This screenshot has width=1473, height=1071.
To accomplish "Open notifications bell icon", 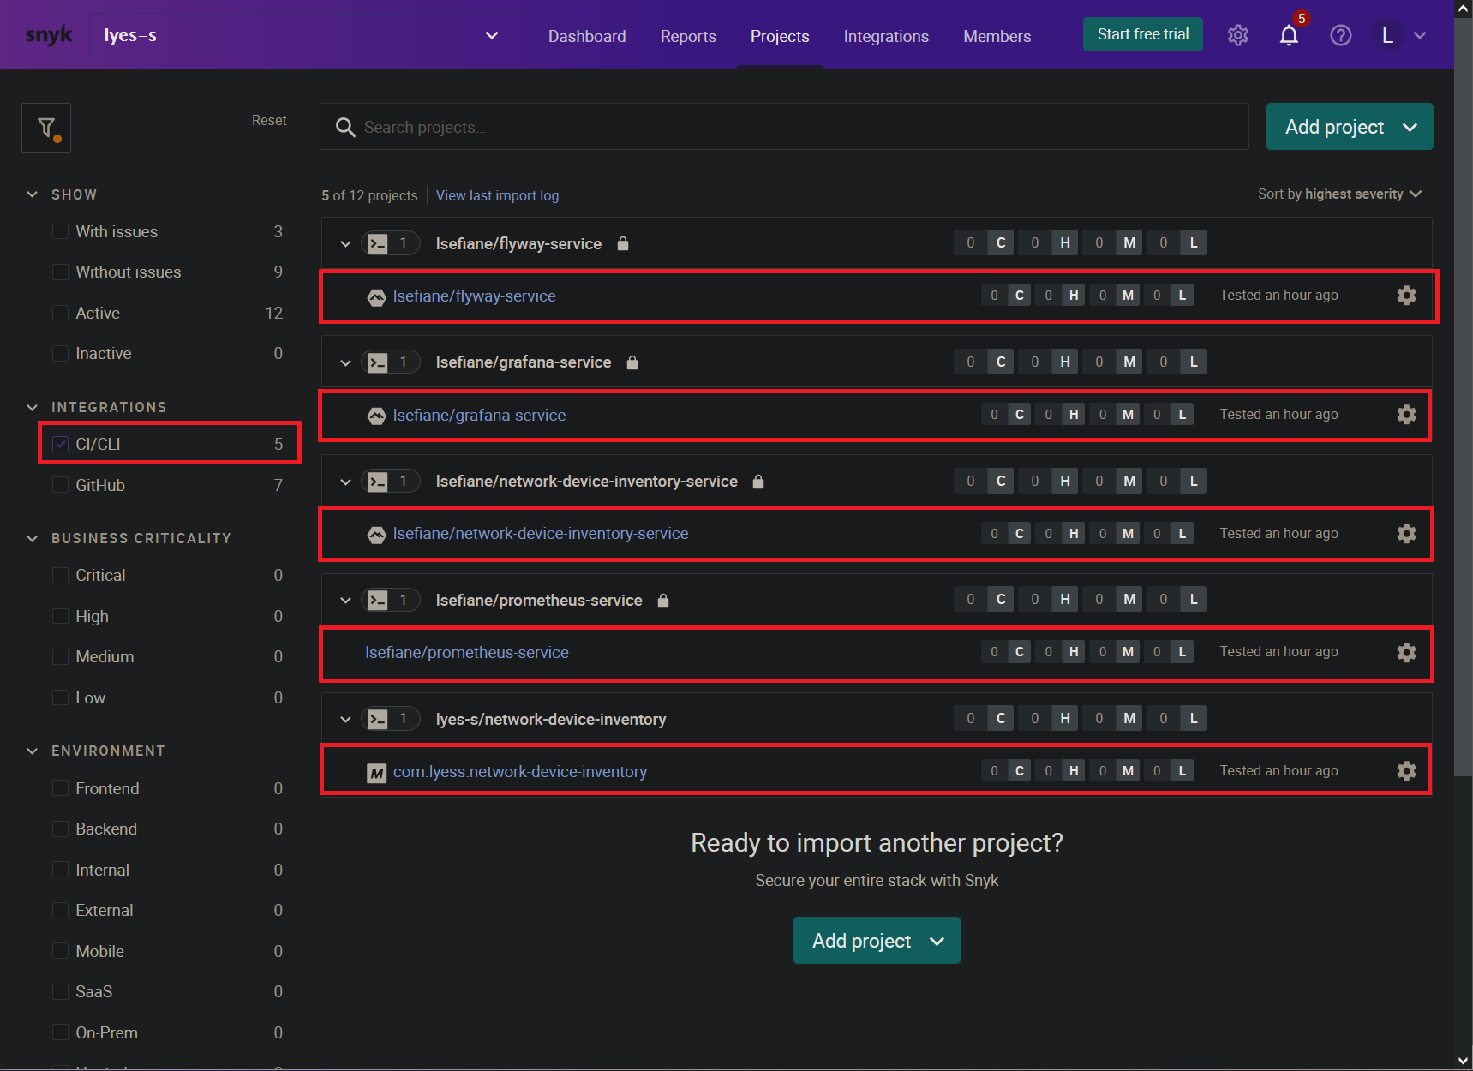I will tap(1289, 35).
